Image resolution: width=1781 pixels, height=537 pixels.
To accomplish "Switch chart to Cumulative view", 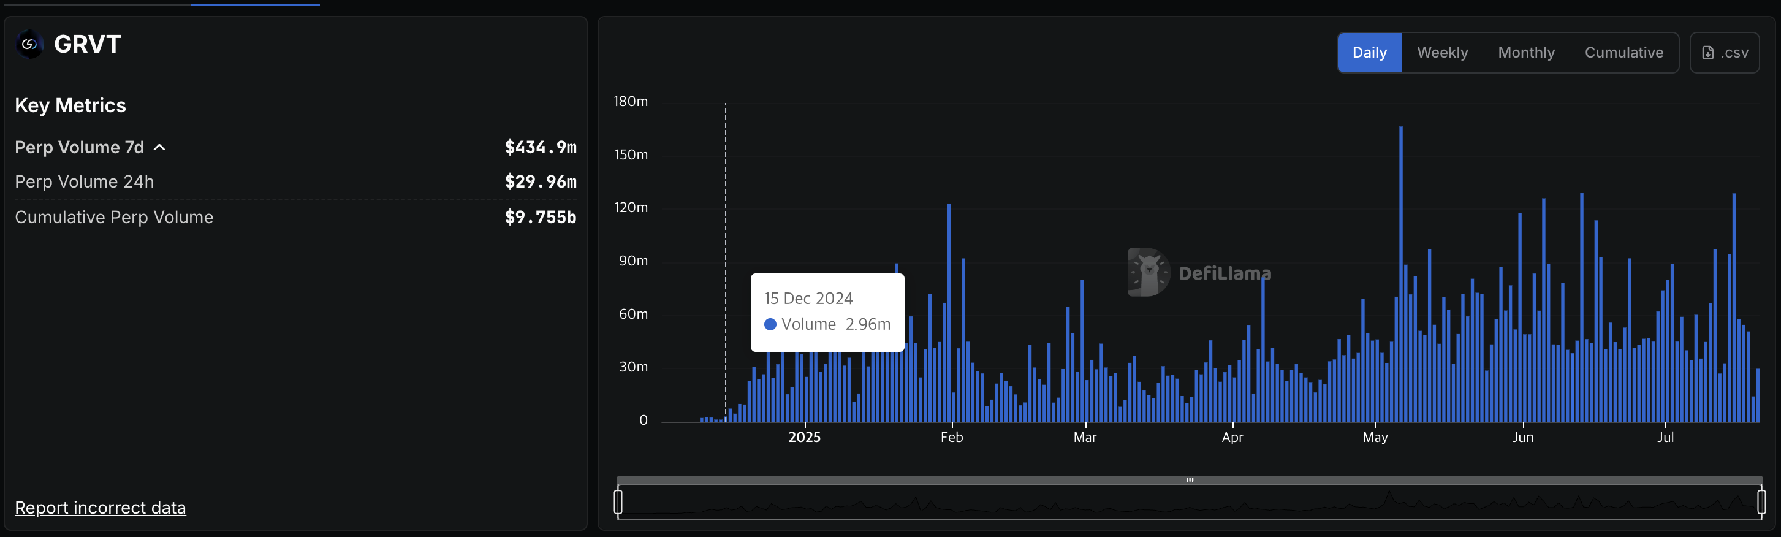I will click(x=1623, y=53).
